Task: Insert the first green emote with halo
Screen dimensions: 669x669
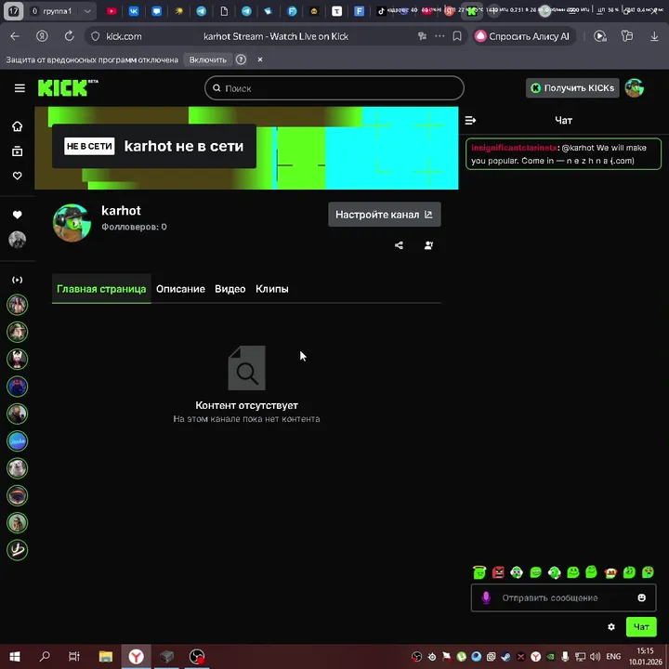Action: tap(479, 572)
